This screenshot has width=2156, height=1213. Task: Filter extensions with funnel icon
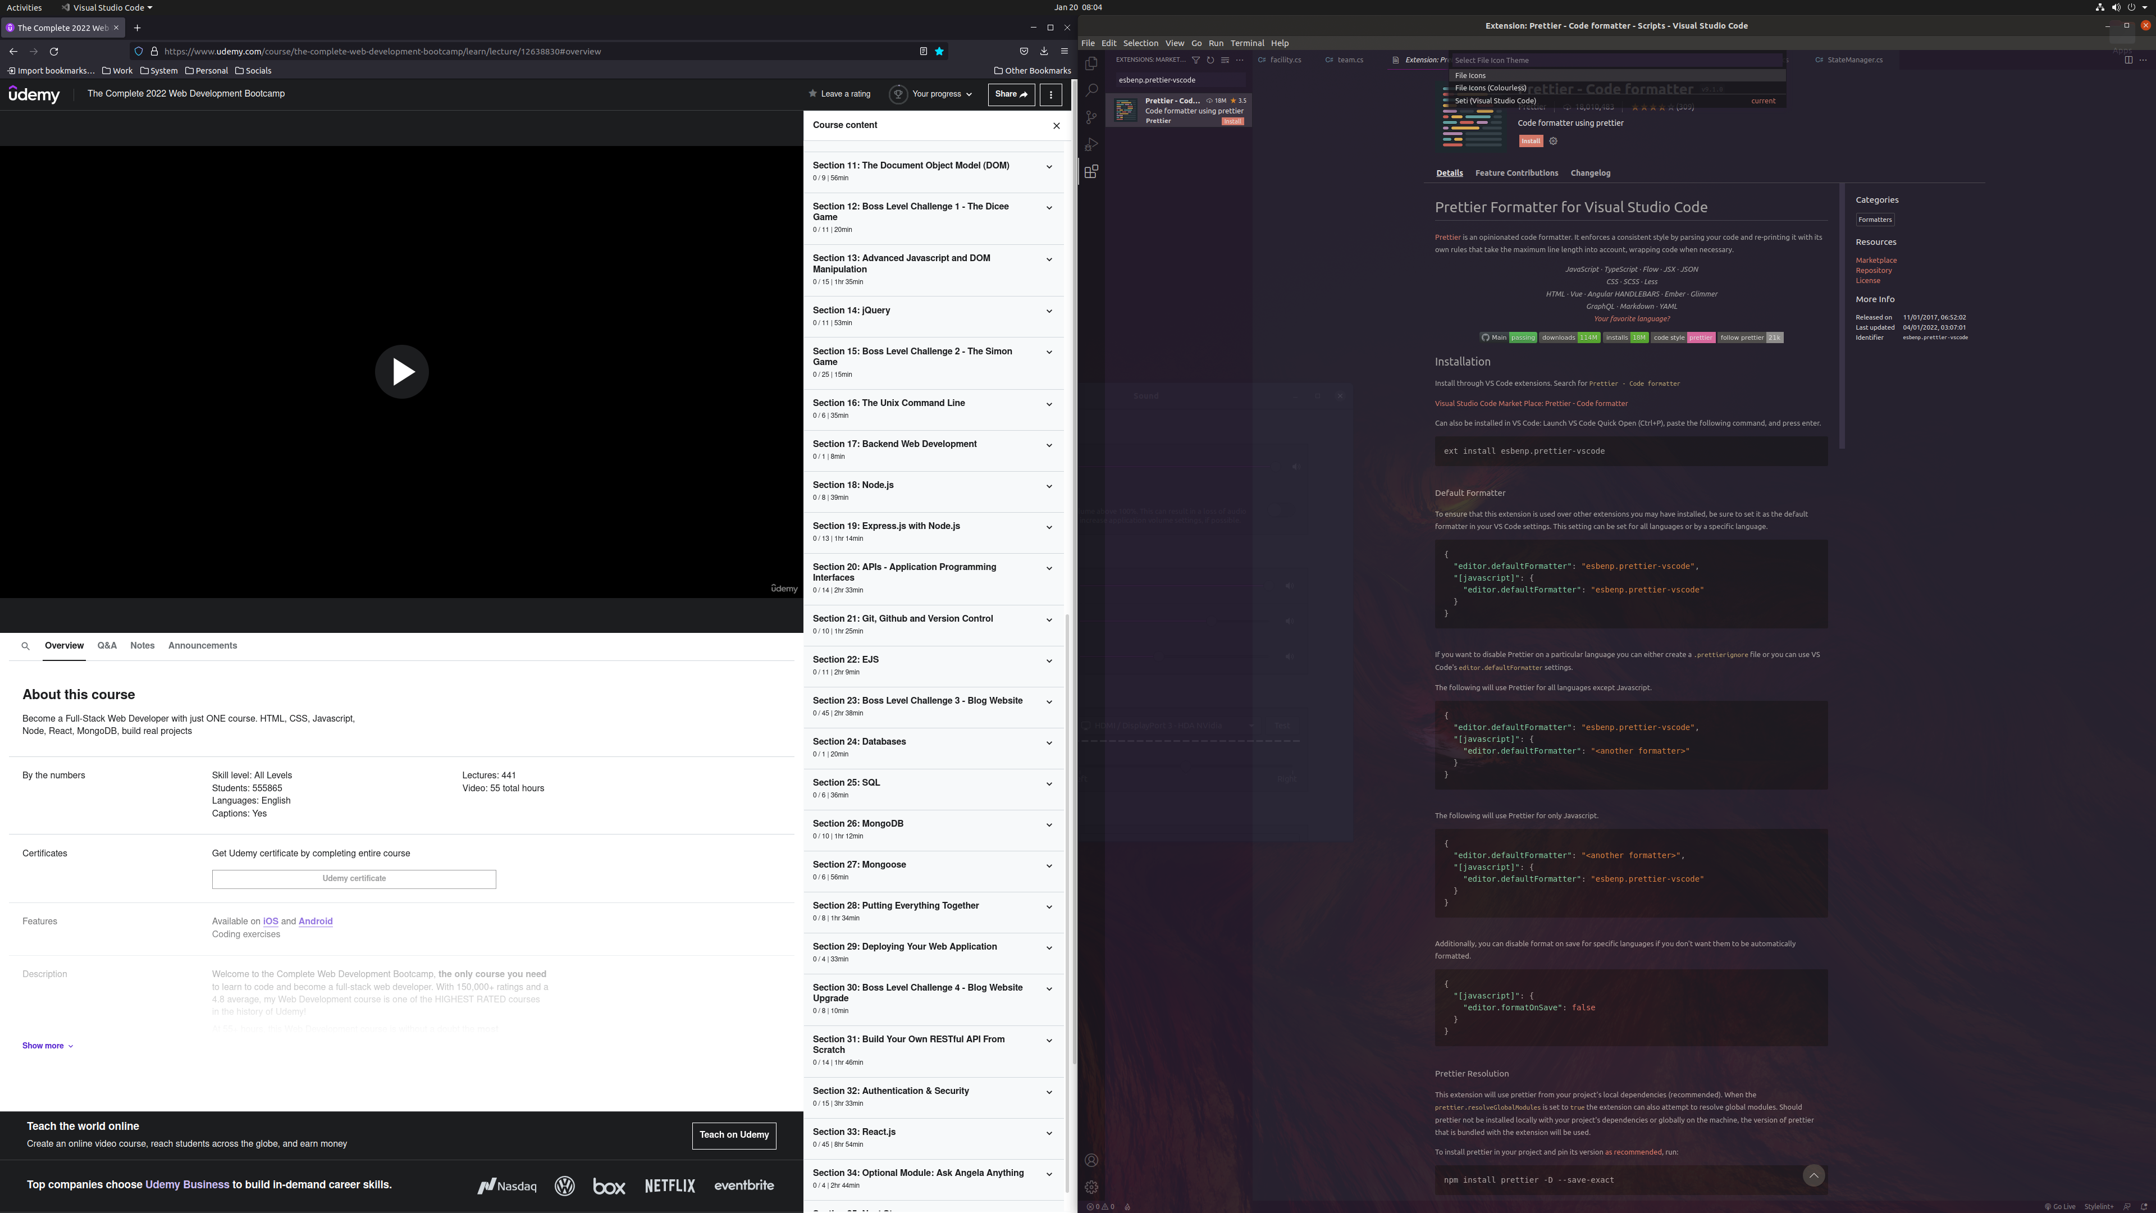1195,60
